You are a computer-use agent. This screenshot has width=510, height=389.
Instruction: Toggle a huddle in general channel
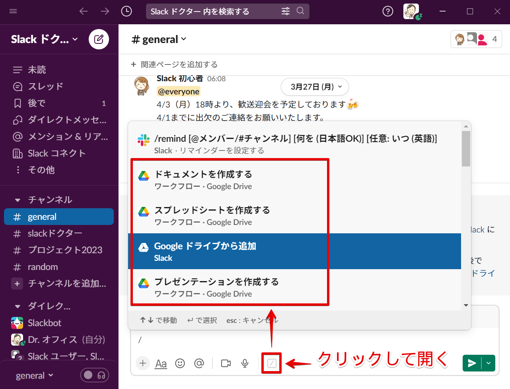pyautogui.click(x=94, y=375)
